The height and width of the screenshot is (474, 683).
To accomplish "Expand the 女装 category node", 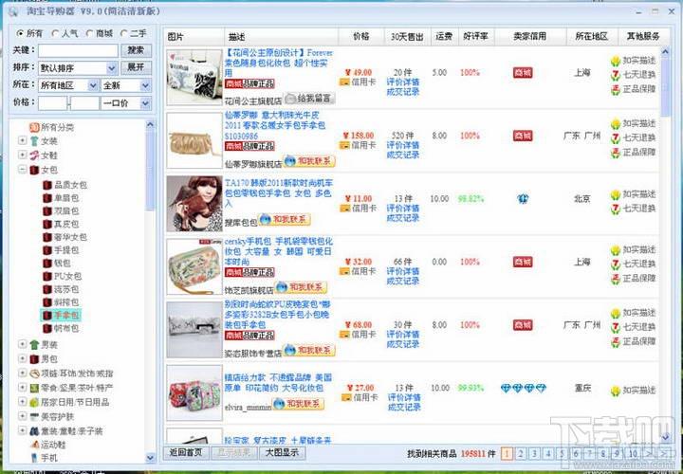I will point(22,141).
